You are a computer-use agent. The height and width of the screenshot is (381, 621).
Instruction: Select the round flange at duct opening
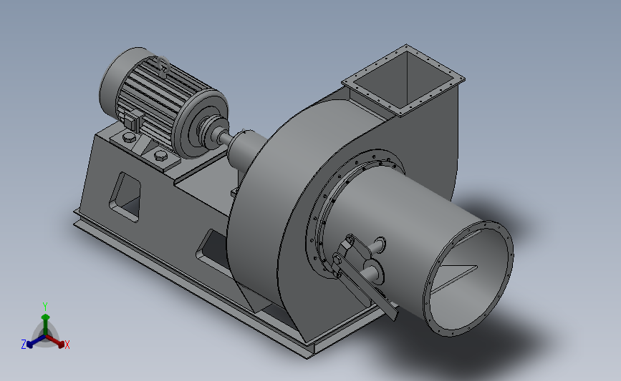pos(469,279)
